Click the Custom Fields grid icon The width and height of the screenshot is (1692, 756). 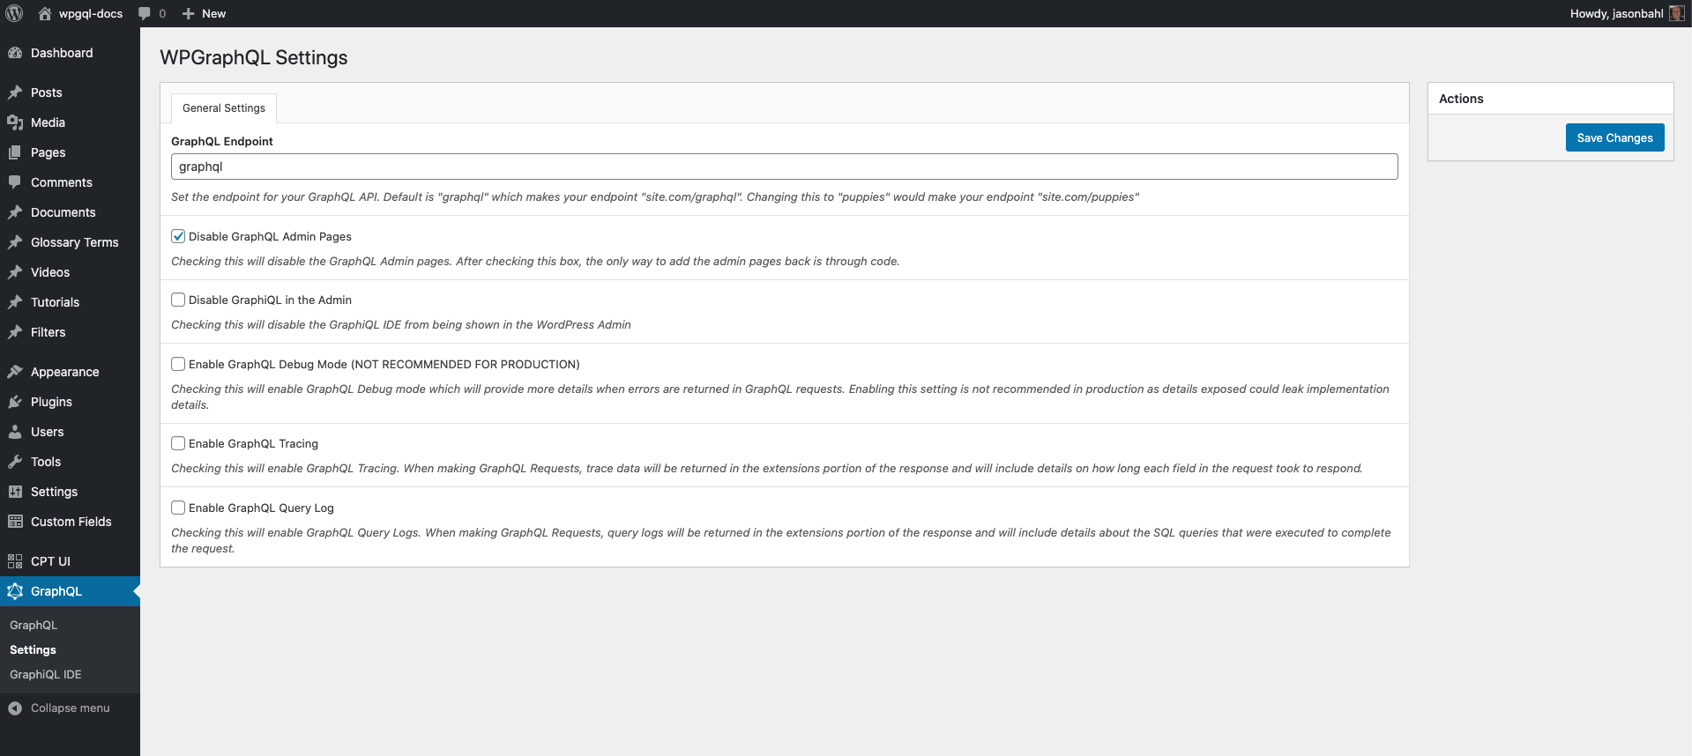(x=15, y=522)
